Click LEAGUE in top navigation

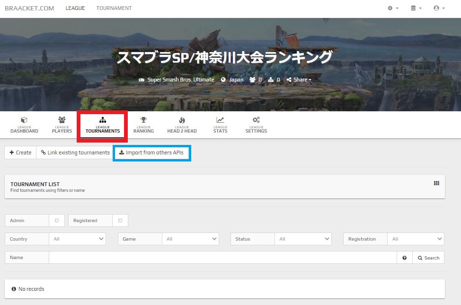click(75, 8)
